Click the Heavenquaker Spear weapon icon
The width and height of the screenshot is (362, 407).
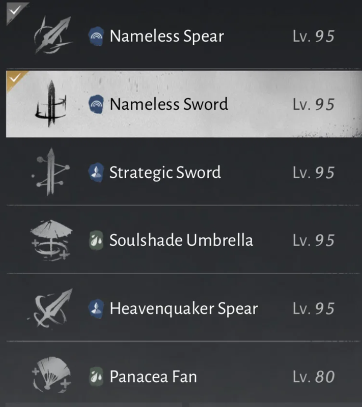[51, 308]
